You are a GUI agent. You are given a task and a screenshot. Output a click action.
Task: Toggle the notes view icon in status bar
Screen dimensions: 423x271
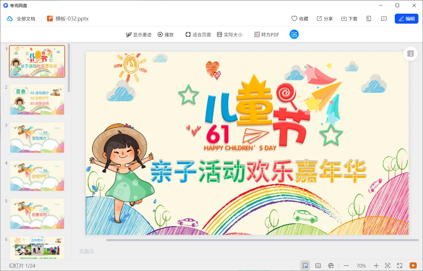point(318,266)
